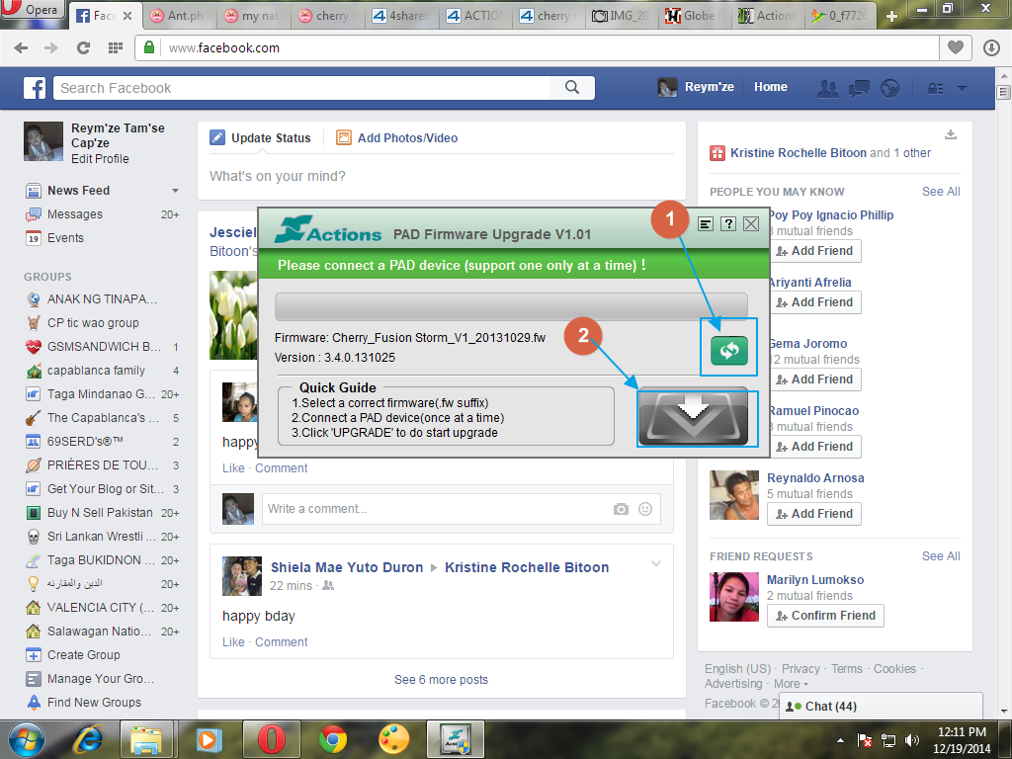The height and width of the screenshot is (759, 1012).
Task: Open Opera Speed Dial grid icon
Action: pyautogui.click(x=116, y=47)
